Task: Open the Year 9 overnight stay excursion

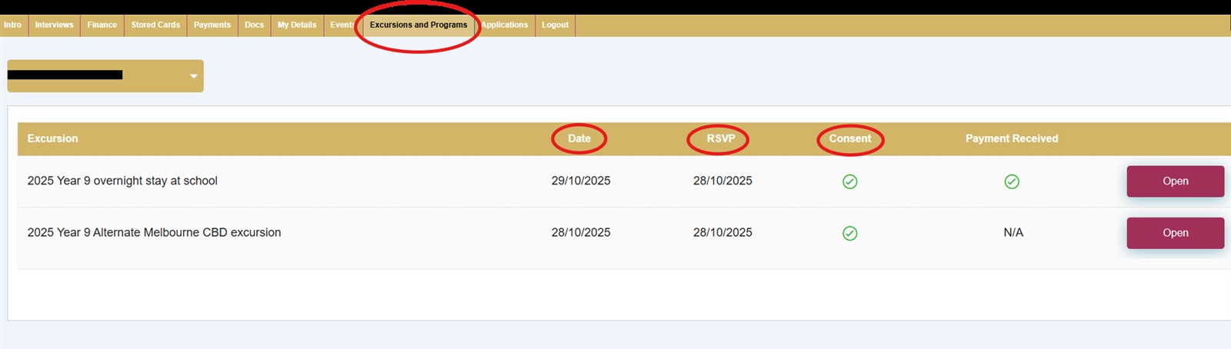Action: coord(1175,181)
